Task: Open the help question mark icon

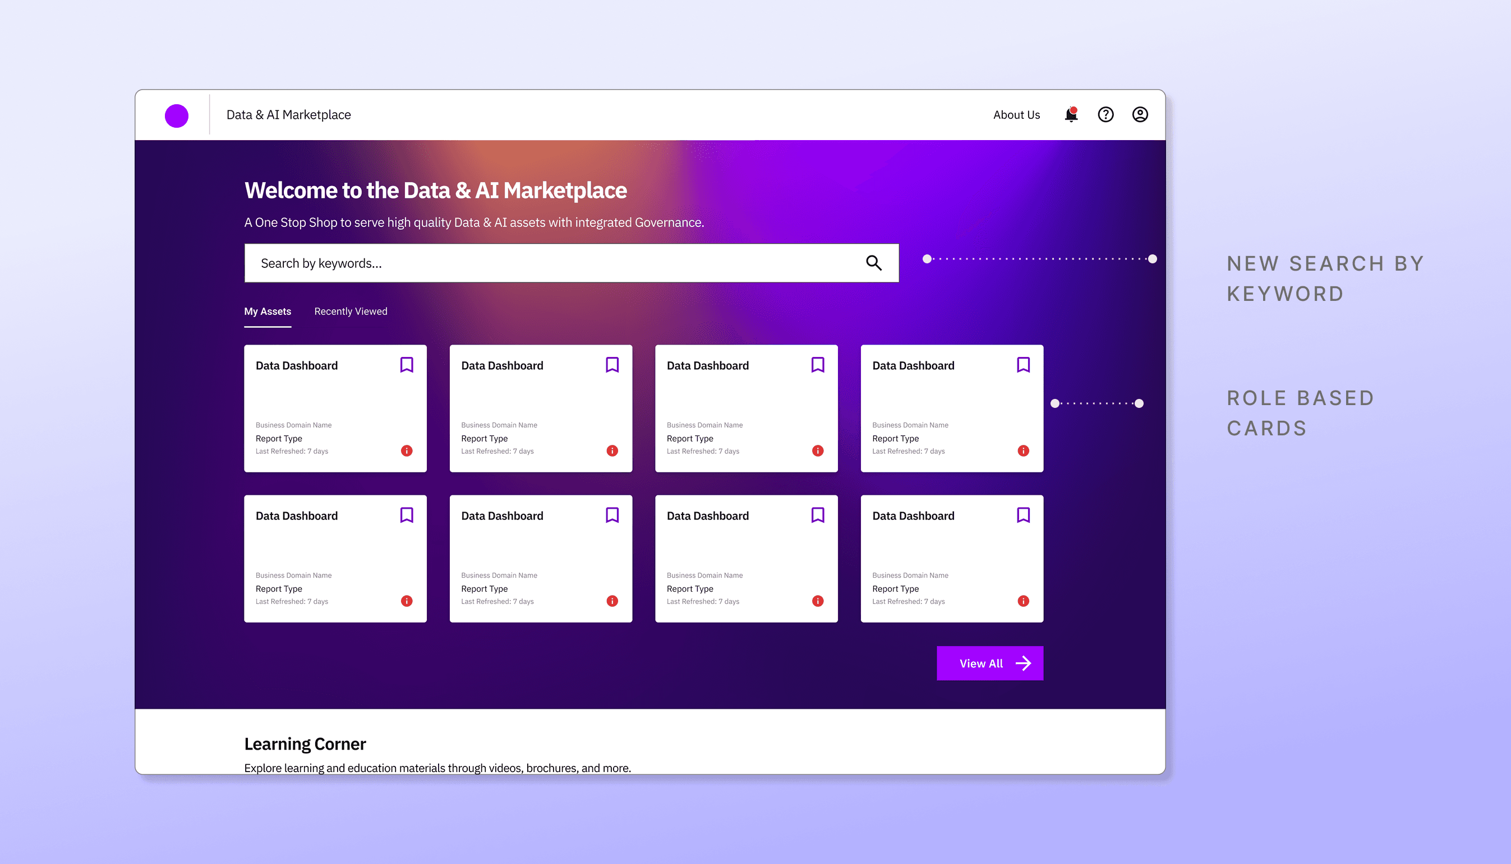Action: (1105, 114)
